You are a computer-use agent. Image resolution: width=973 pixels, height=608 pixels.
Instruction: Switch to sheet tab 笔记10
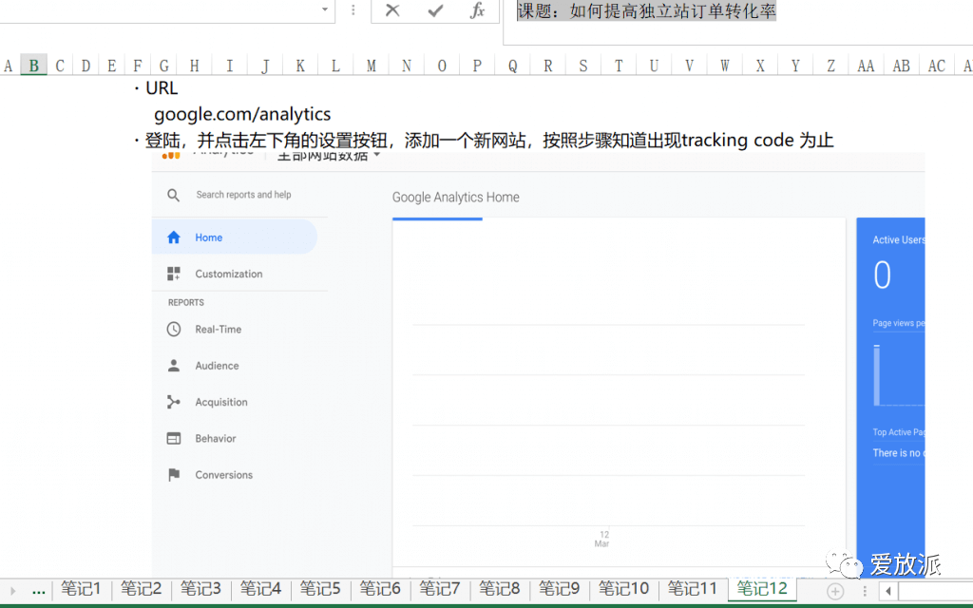point(623,588)
